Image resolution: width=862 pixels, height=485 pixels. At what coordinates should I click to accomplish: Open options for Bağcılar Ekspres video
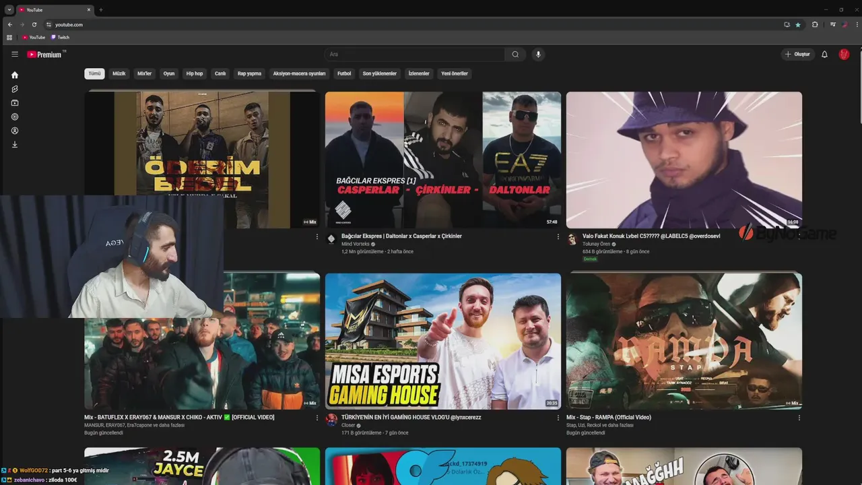pyautogui.click(x=558, y=236)
